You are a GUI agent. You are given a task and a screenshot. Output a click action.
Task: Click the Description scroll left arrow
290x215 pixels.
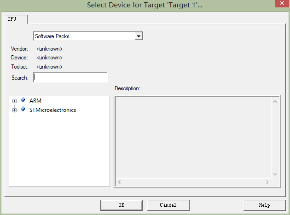coord(119,182)
